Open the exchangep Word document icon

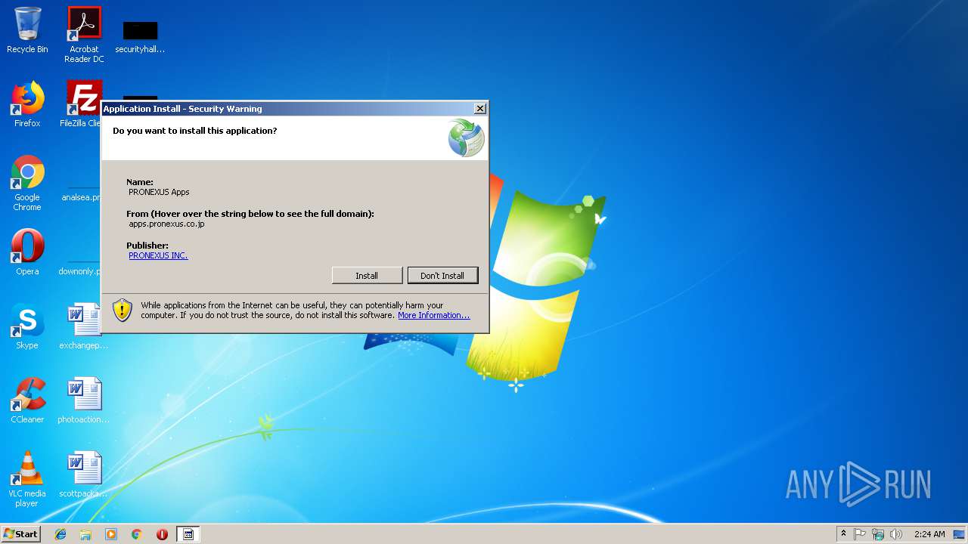pyautogui.click(x=84, y=326)
